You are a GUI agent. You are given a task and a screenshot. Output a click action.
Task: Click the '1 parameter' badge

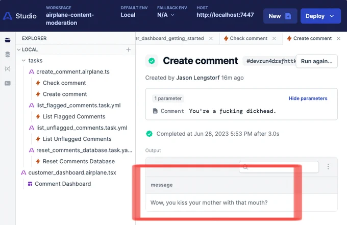[x=168, y=98]
